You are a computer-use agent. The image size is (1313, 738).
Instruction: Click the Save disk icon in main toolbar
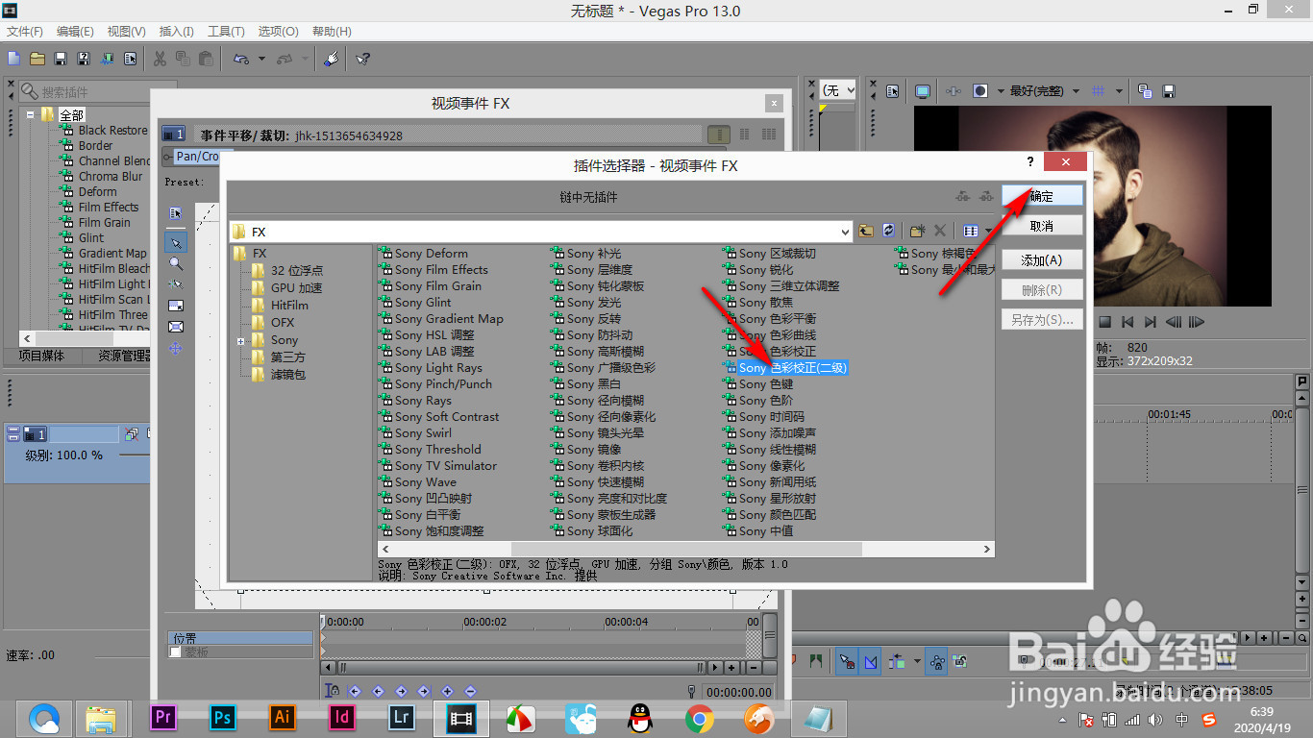coord(61,59)
